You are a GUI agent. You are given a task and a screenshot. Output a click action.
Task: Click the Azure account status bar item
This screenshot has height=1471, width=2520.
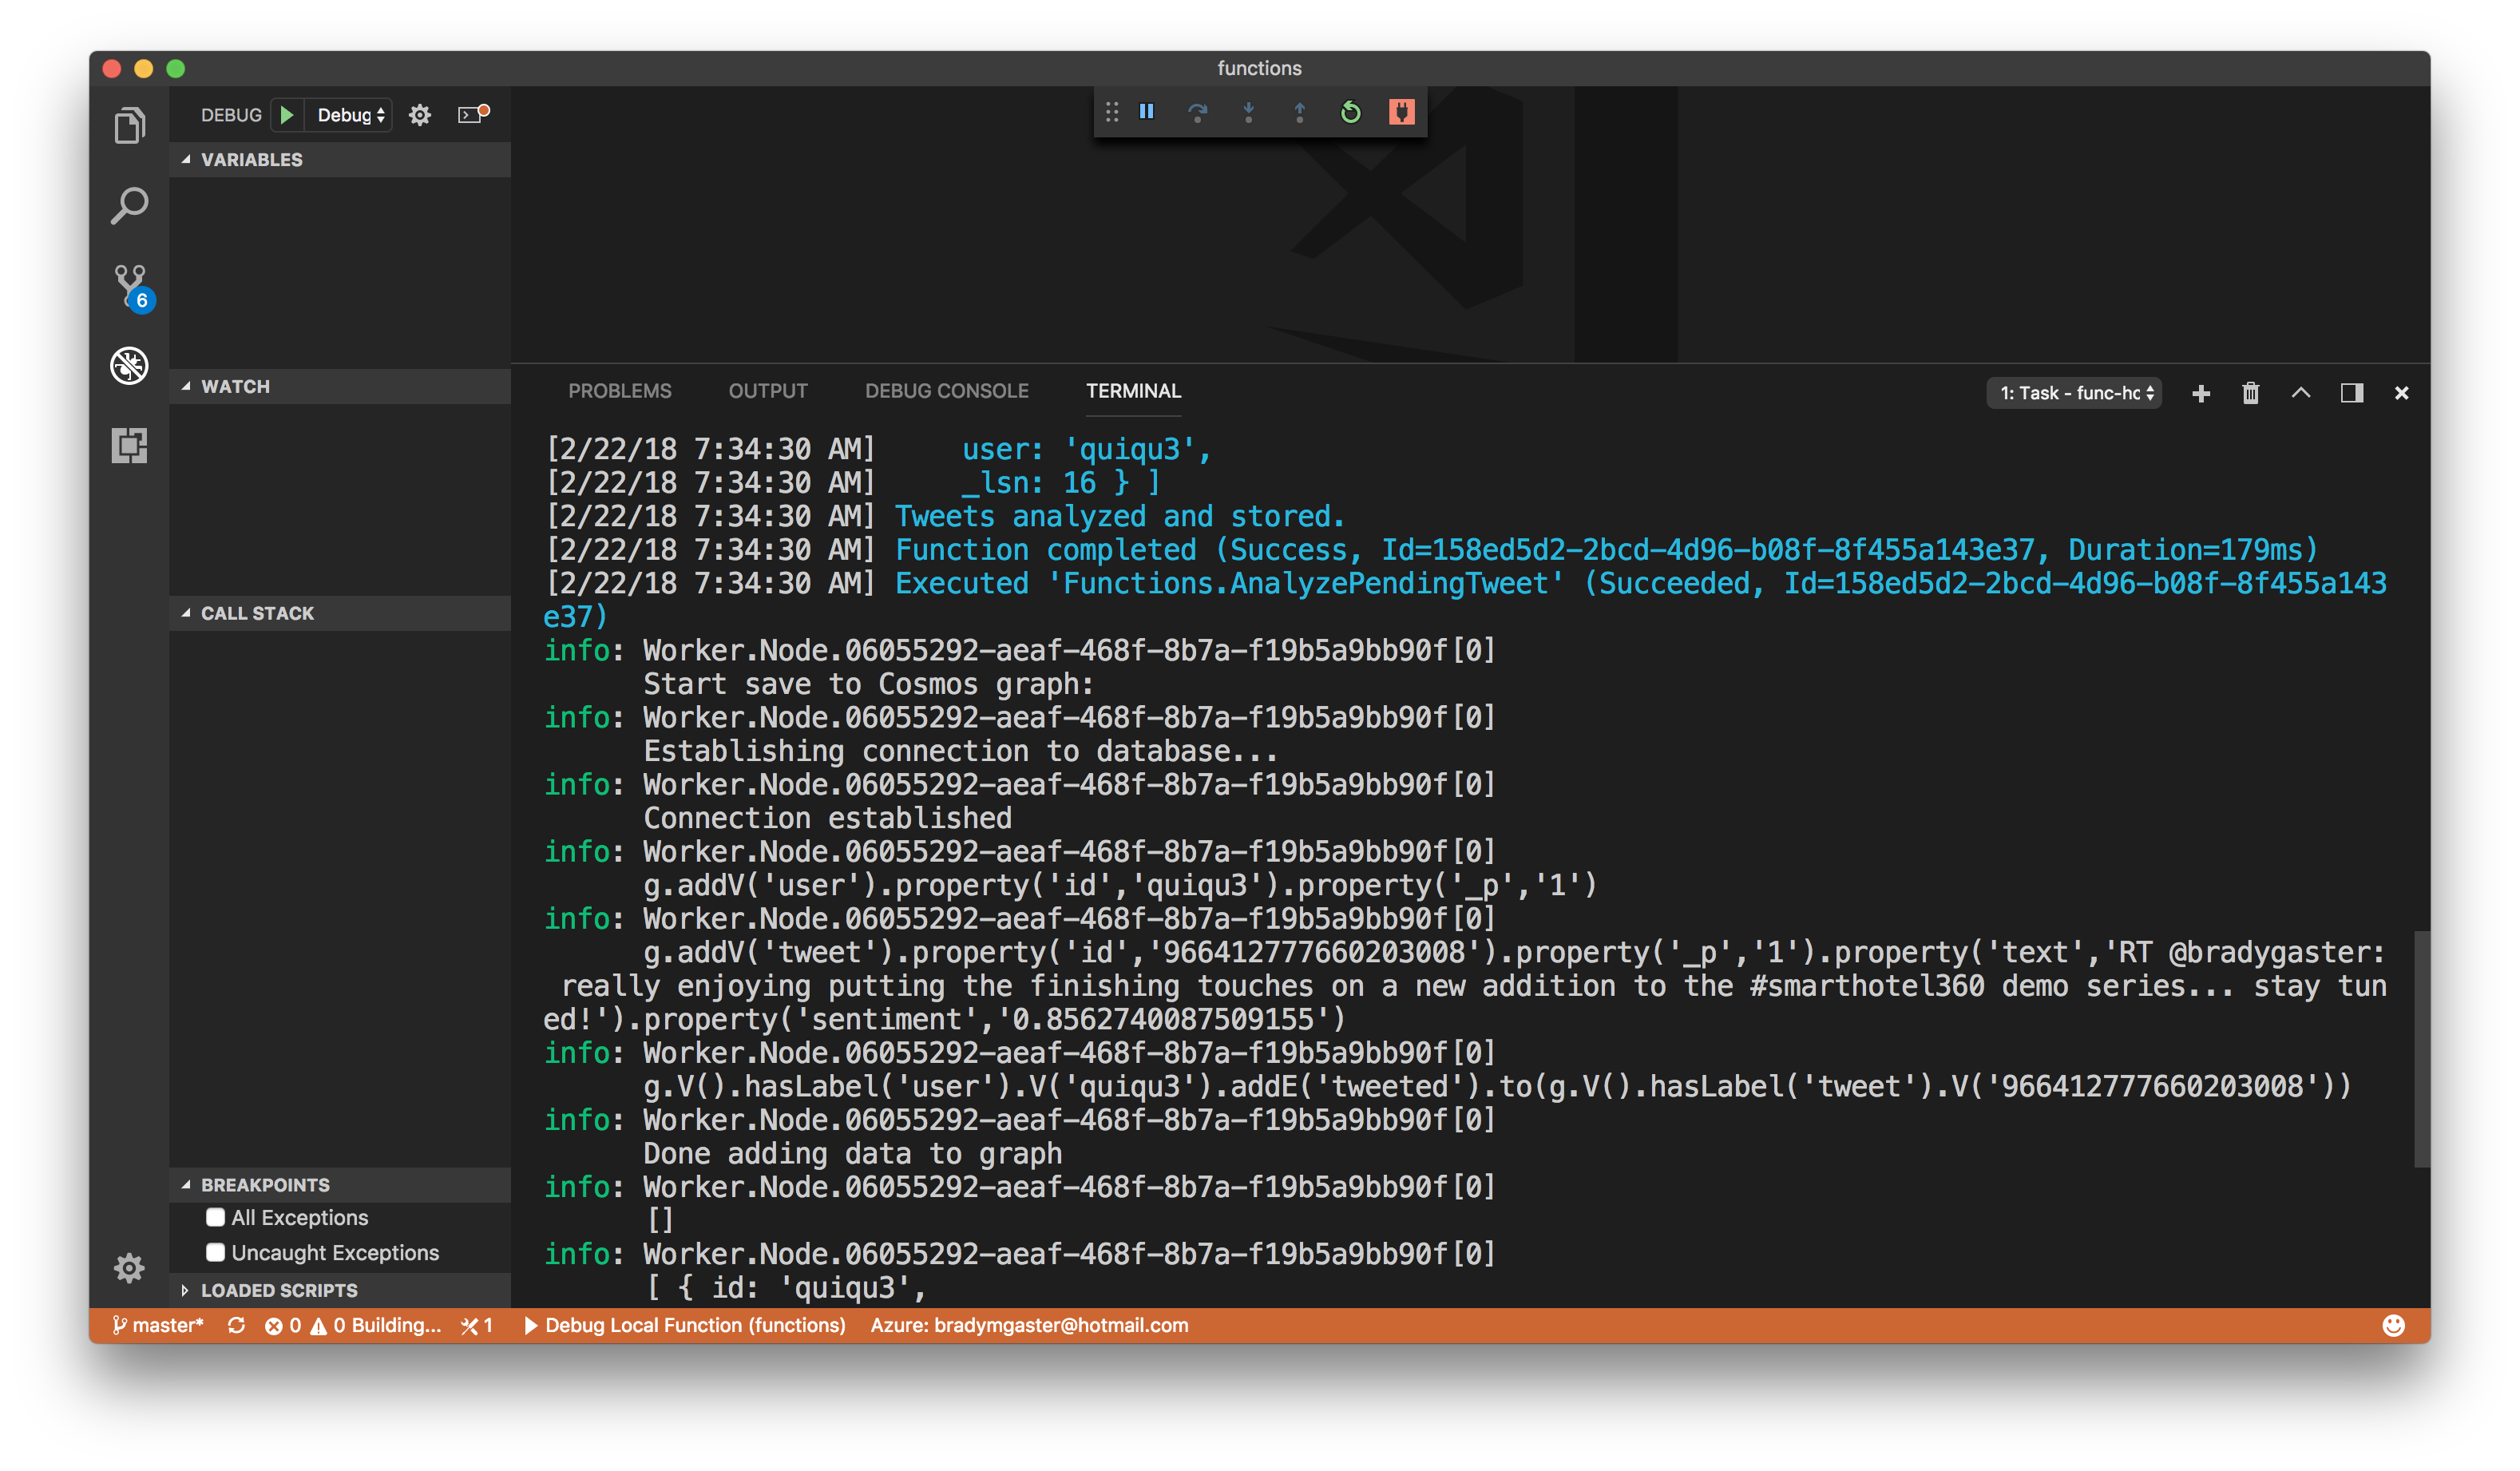[1028, 1325]
